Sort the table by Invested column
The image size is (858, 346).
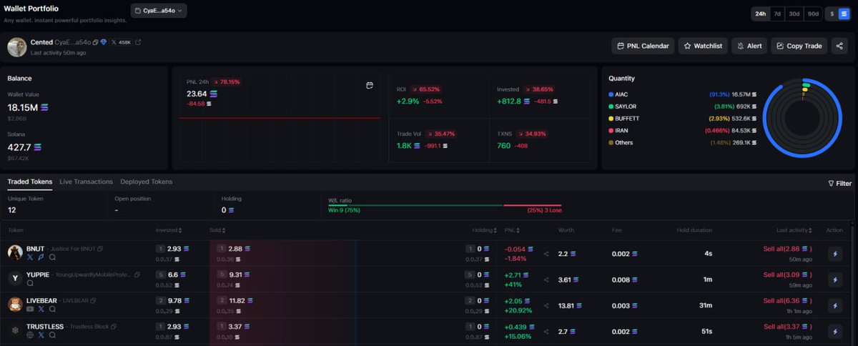click(x=169, y=230)
